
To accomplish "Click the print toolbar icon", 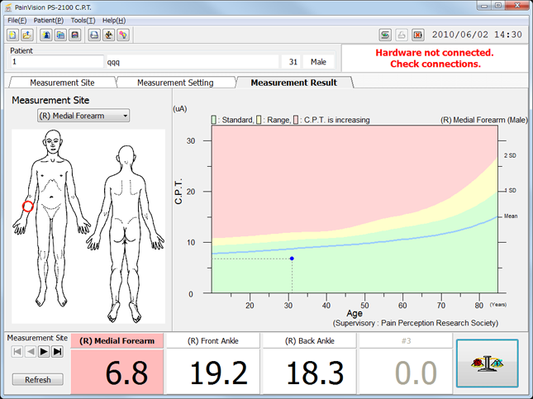I will pyautogui.click(x=94, y=35).
